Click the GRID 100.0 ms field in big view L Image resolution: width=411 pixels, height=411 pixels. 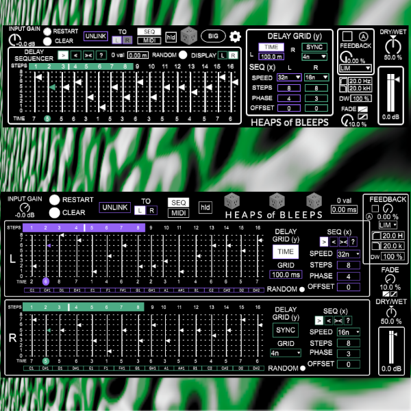tap(286, 275)
